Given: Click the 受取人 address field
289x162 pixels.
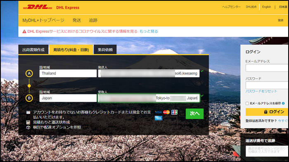Looking at the screenshot, I should 149,98.
